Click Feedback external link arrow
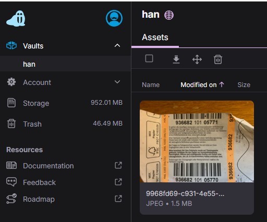This screenshot has width=267, height=222. 118,182
